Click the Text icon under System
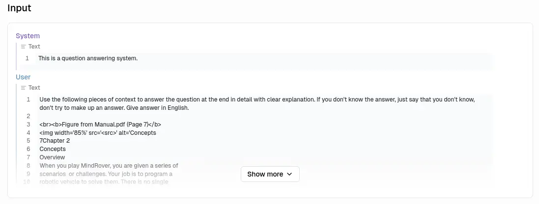 tap(23, 47)
